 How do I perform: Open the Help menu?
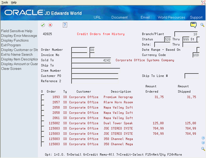14,2
